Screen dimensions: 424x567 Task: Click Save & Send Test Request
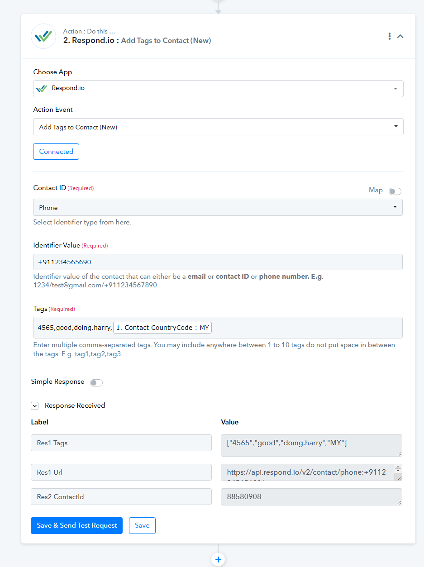tap(76, 525)
